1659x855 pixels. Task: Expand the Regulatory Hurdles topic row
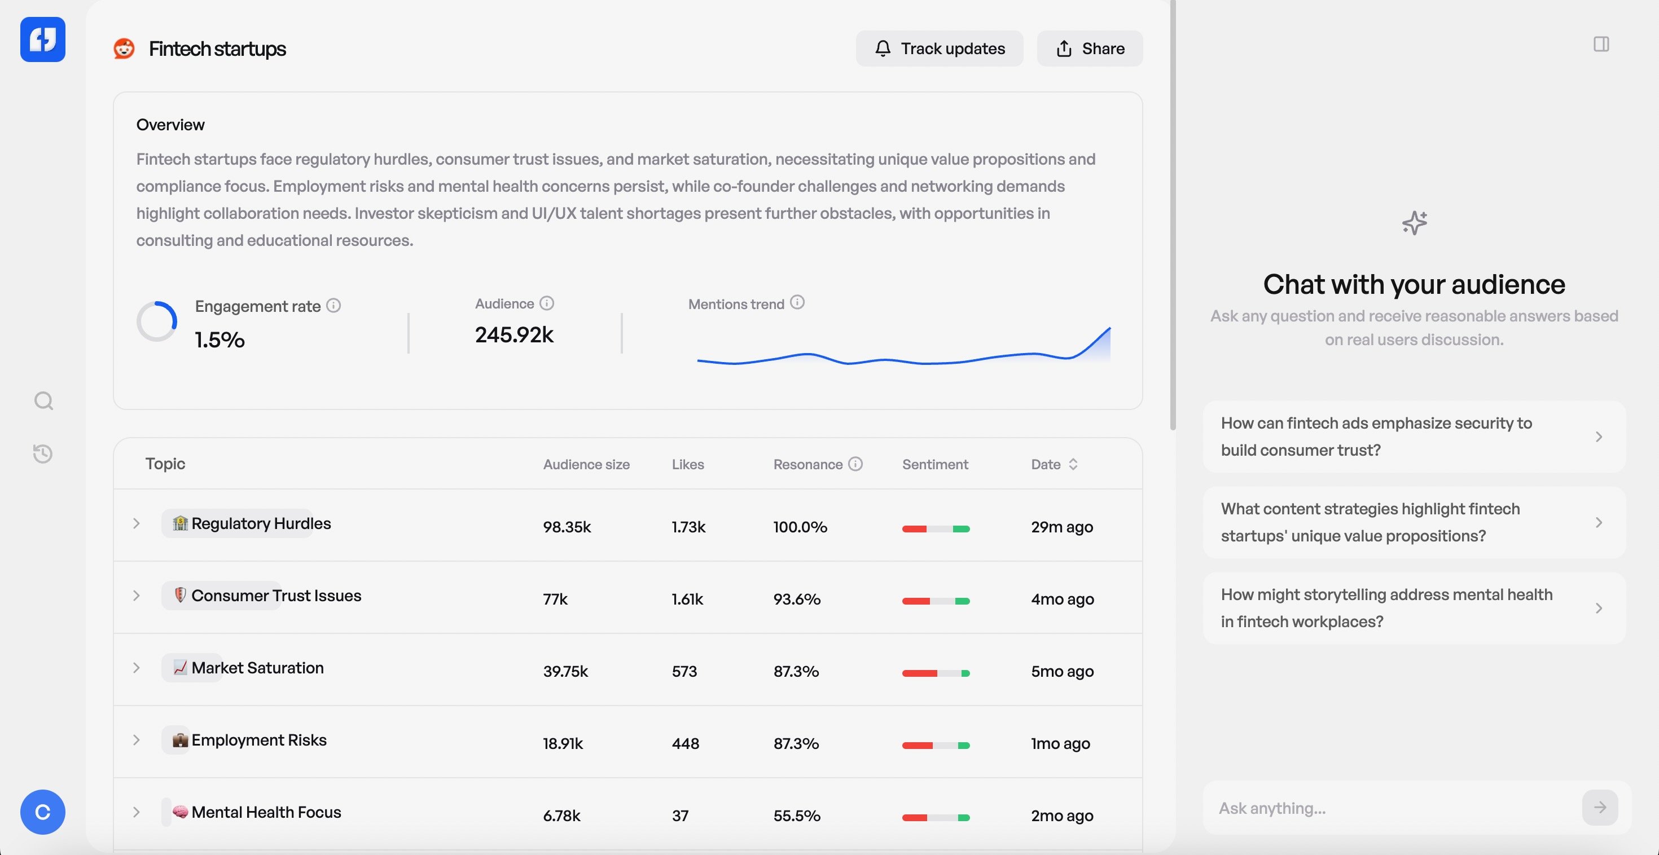click(x=137, y=523)
